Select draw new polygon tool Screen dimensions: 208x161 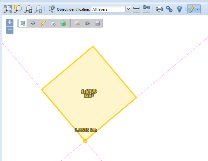tap(23, 23)
